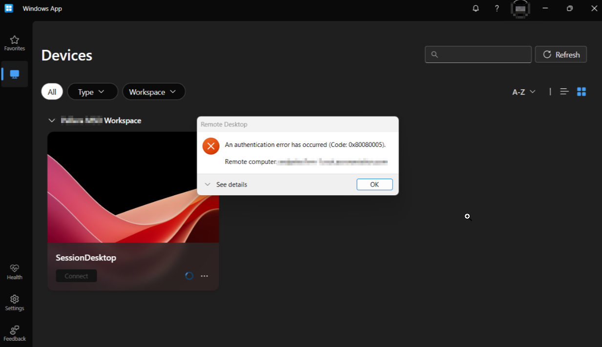The height and width of the screenshot is (347, 602).
Task: Select the Favorites icon in sidebar
Action: coord(14,42)
